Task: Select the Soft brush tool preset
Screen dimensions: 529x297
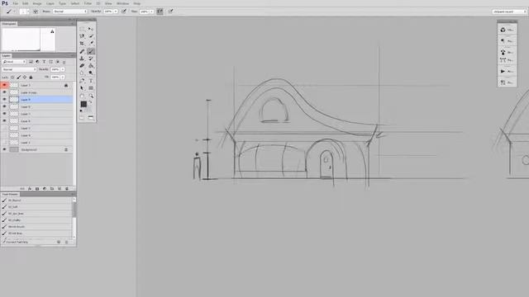Action: tap(36, 207)
